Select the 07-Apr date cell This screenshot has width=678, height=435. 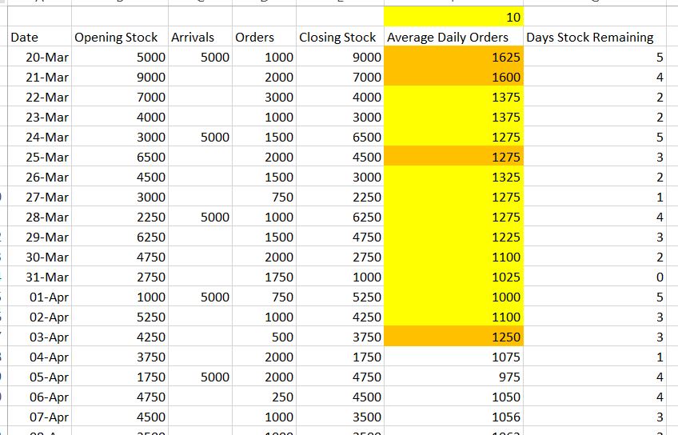click(x=39, y=417)
